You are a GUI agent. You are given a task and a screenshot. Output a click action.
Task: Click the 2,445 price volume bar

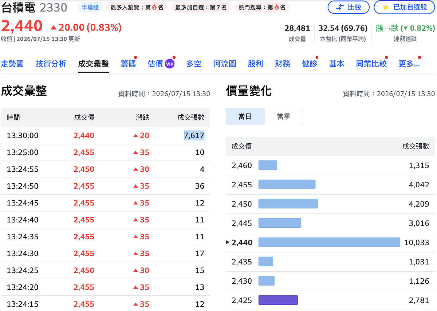(x=280, y=223)
